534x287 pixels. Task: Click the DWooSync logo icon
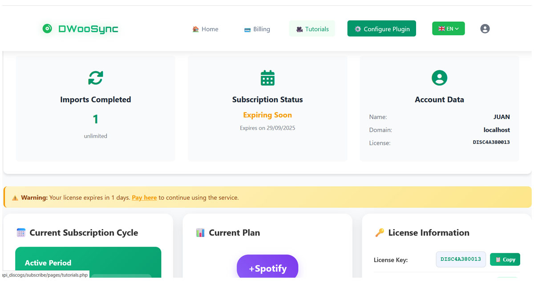[x=47, y=29]
